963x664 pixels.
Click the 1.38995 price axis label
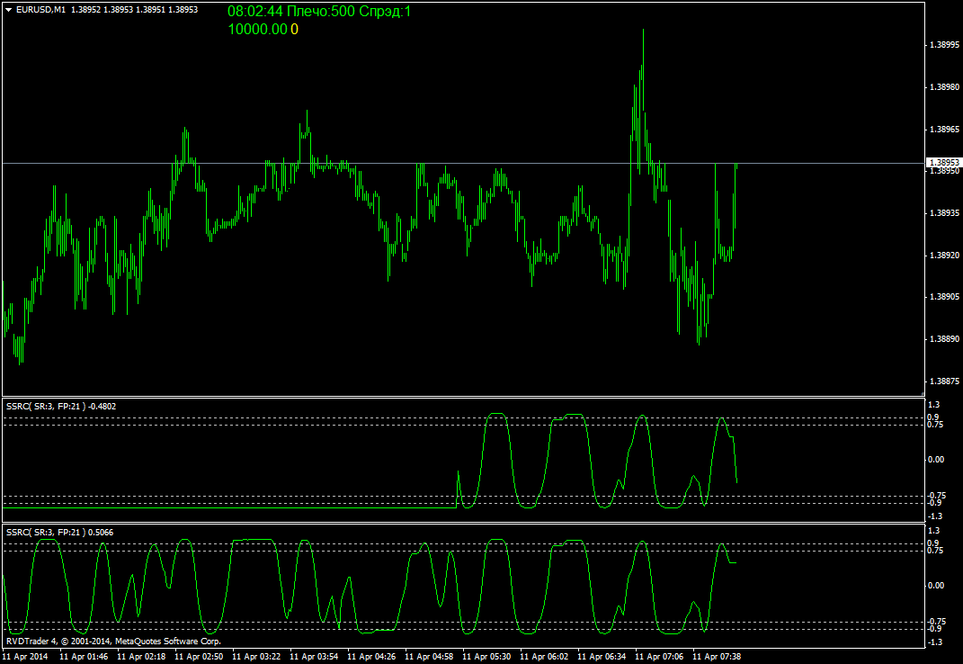(x=944, y=45)
